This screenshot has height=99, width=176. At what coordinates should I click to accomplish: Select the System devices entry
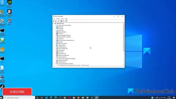pos(62,62)
